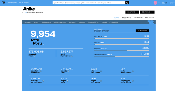Jump to the Images section
This screenshot has height=92, width=175.
point(104,22)
